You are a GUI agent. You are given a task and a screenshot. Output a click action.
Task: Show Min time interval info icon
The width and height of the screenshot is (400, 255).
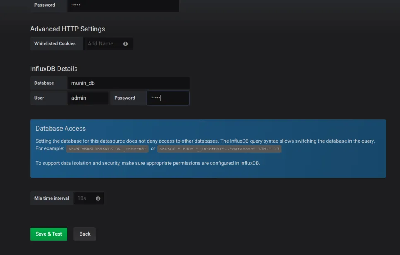tap(98, 198)
